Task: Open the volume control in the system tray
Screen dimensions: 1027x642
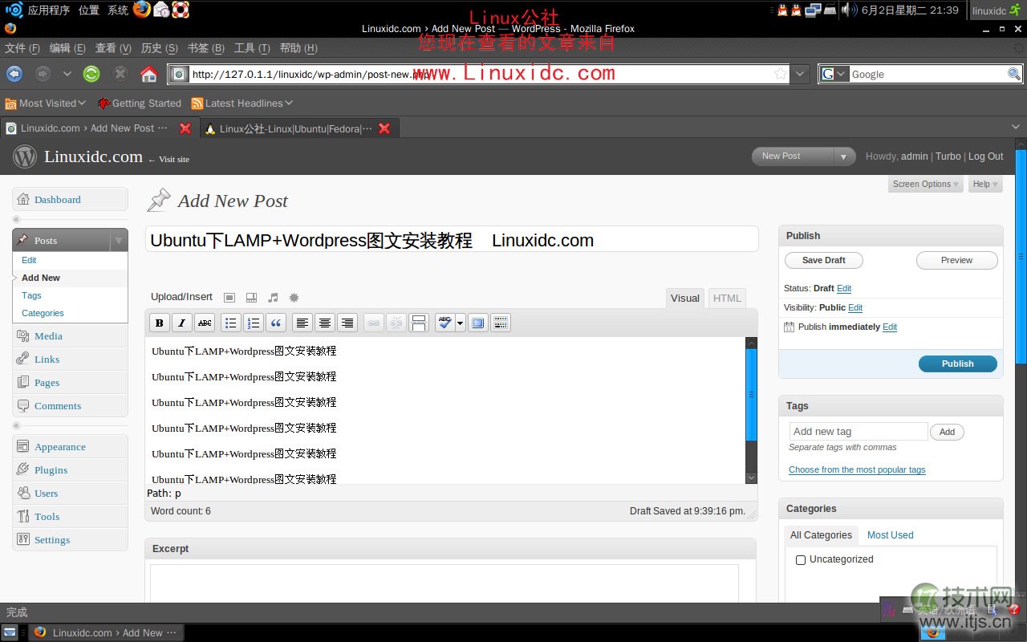Action: click(x=848, y=10)
